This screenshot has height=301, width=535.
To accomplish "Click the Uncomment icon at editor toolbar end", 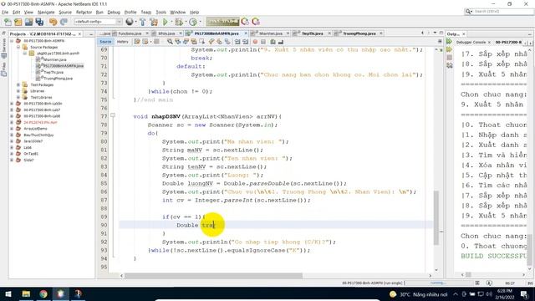I will (281, 42).
